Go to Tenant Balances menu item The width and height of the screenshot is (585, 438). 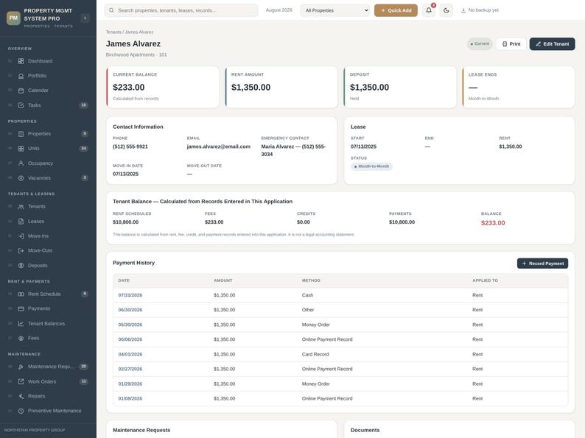point(48,324)
